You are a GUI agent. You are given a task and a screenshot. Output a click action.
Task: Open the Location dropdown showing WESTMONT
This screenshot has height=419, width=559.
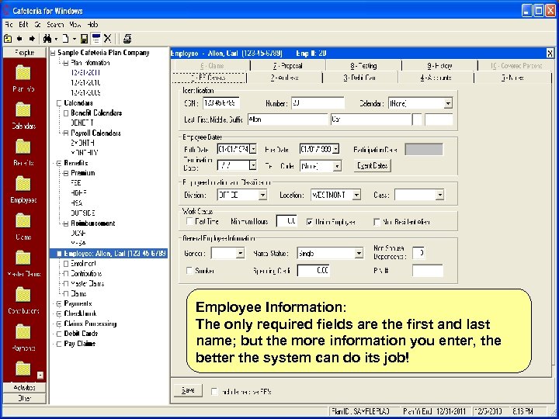point(356,195)
